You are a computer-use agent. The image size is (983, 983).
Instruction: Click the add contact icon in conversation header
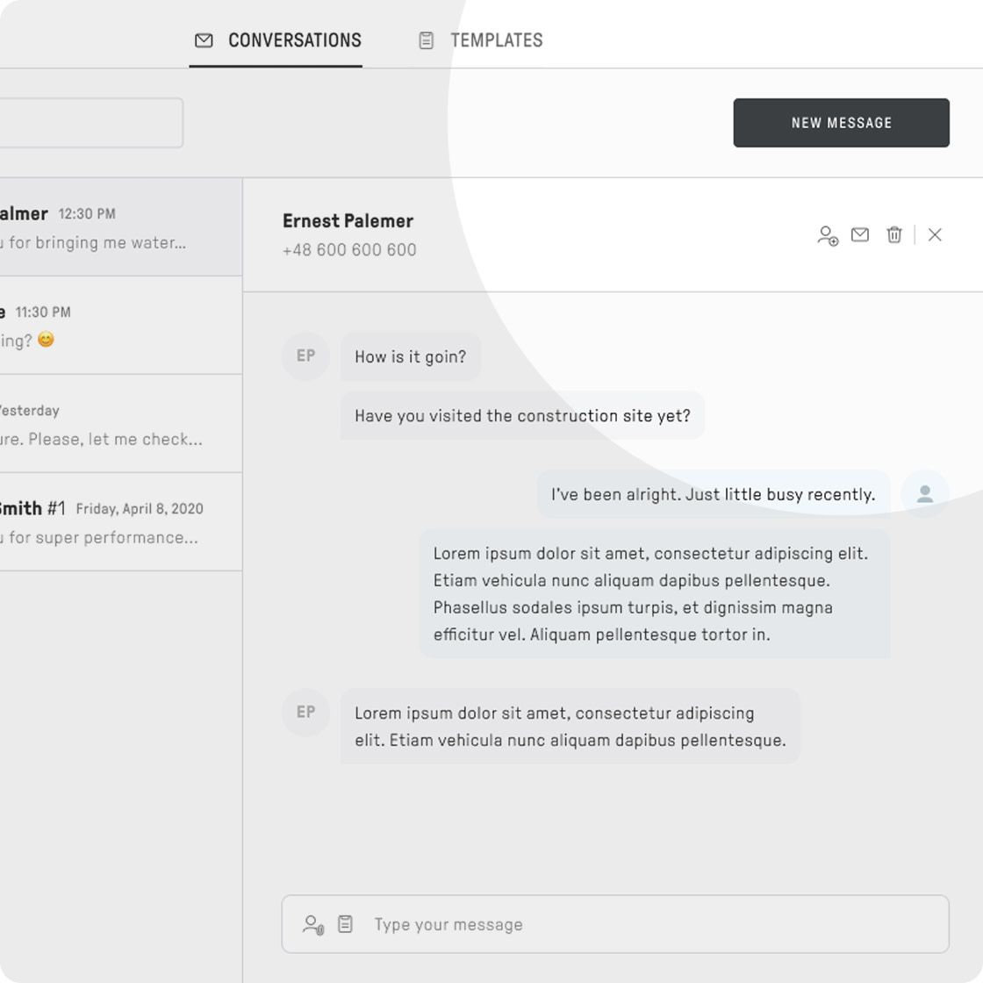[828, 236]
